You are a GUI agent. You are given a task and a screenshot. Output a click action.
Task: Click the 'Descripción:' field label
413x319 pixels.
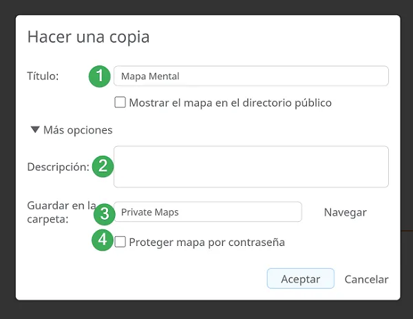(59, 167)
